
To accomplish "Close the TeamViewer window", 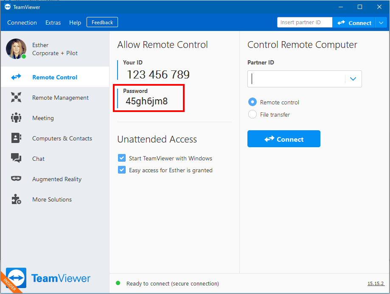I will 379,7.
